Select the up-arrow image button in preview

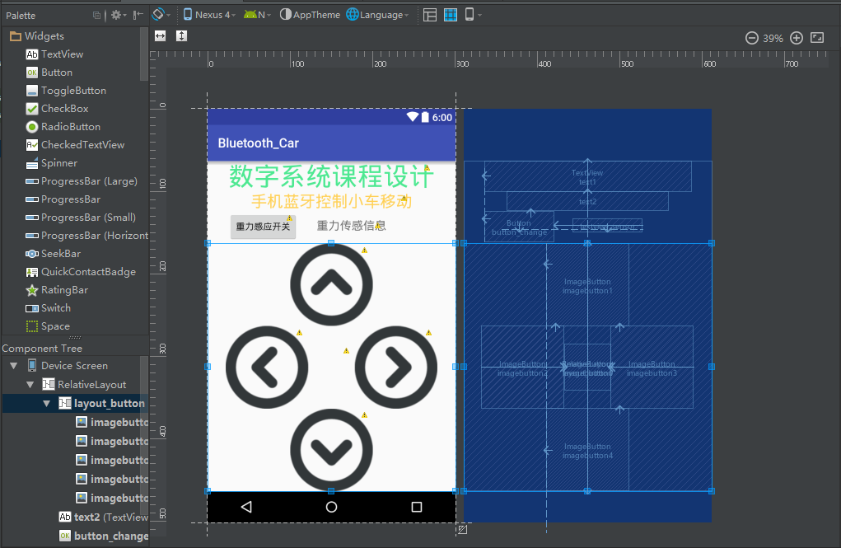pos(331,284)
